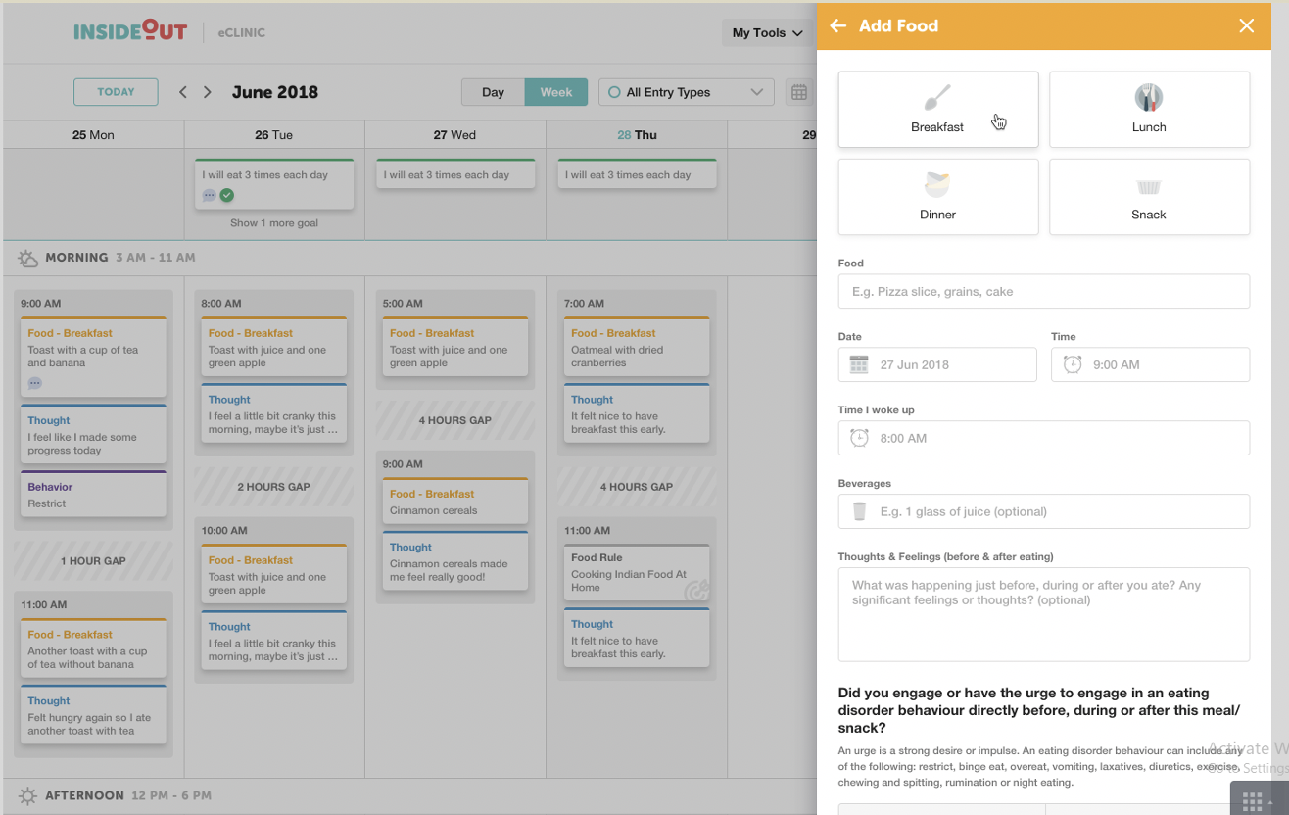Select the Breakfast meal type
Image resolution: width=1289 pixels, height=815 pixels.
tap(937, 110)
